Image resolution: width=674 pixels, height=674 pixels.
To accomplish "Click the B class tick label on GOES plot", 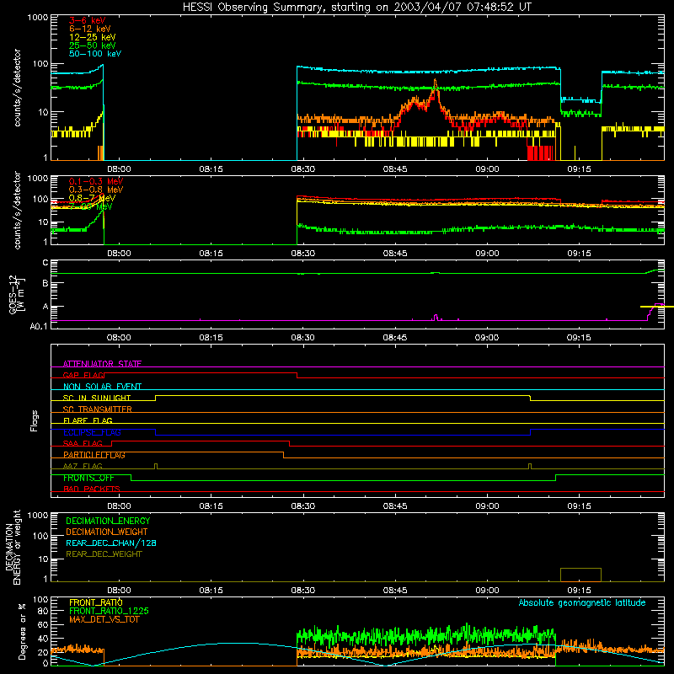I will [x=45, y=283].
